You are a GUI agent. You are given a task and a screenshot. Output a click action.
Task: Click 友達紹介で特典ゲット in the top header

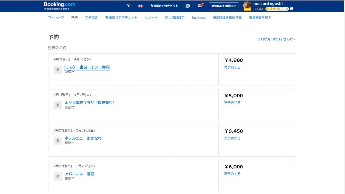164,6
